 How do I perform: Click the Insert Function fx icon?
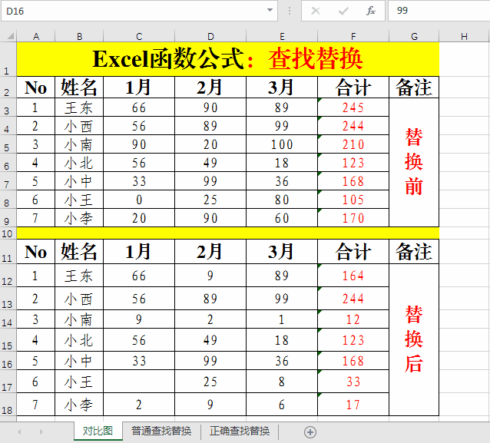coord(371,11)
